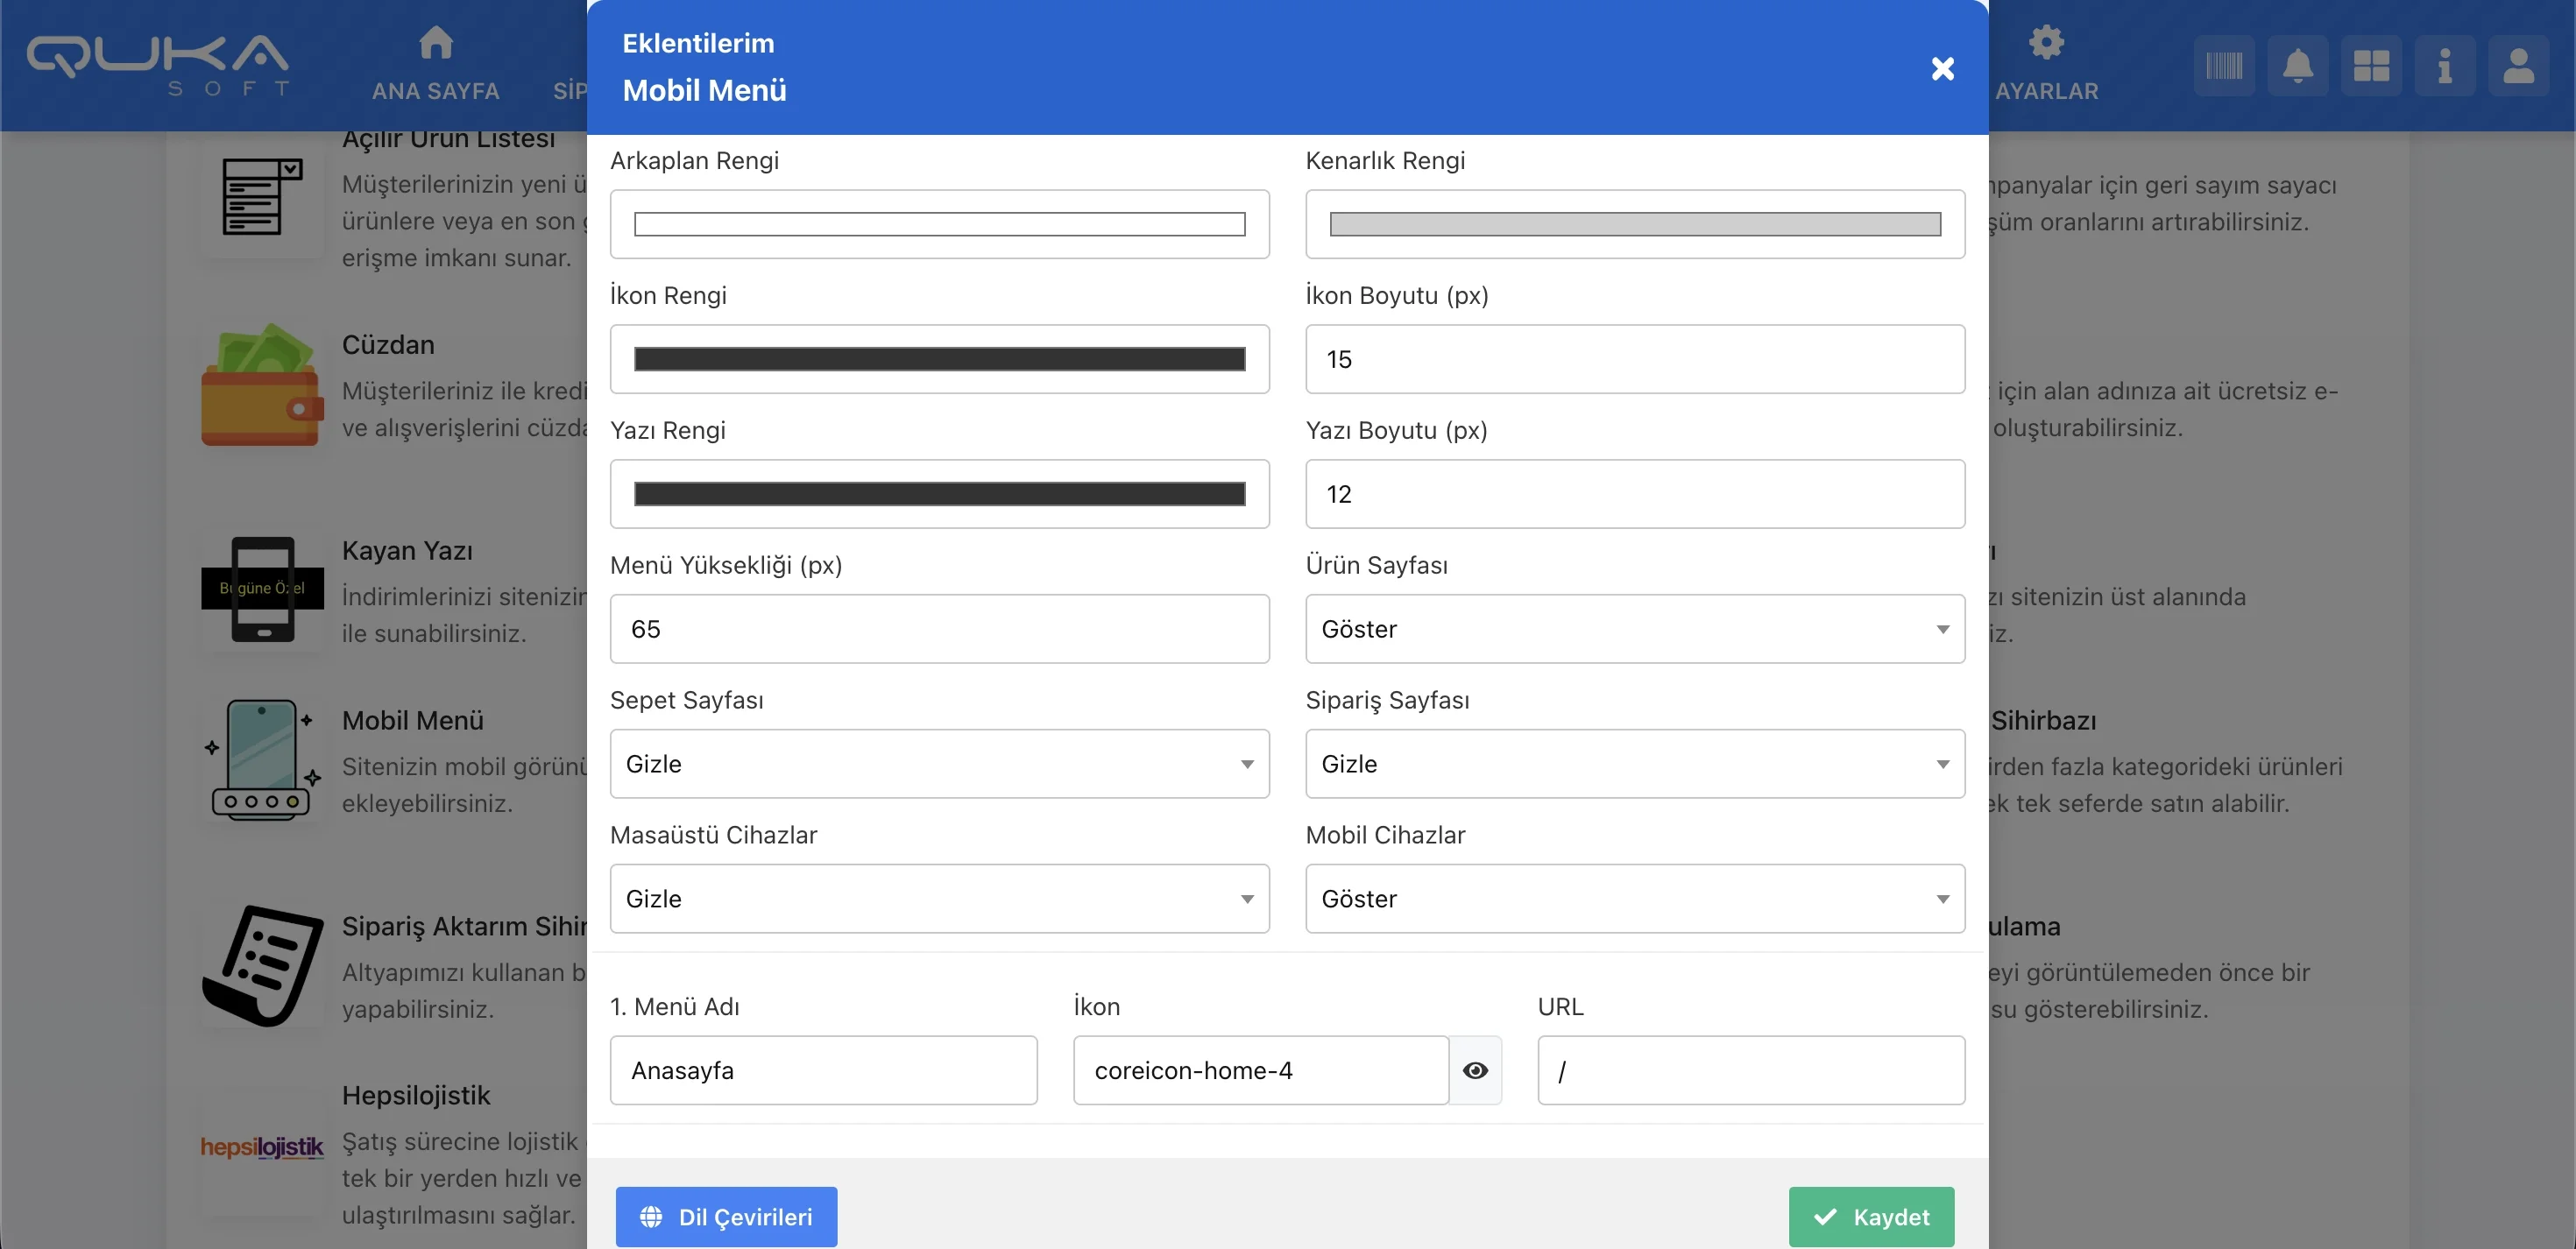Open the Sepet Sayfası dropdown
The width and height of the screenshot is (2576, 1249).
pos(939,764)
